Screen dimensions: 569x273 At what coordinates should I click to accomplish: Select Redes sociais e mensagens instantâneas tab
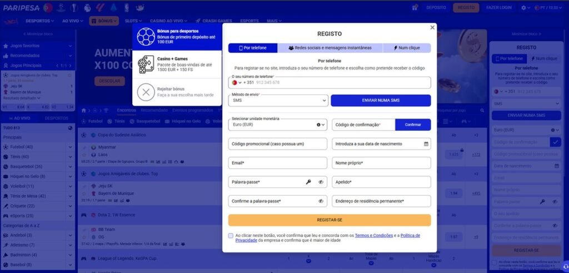(330, 48)
